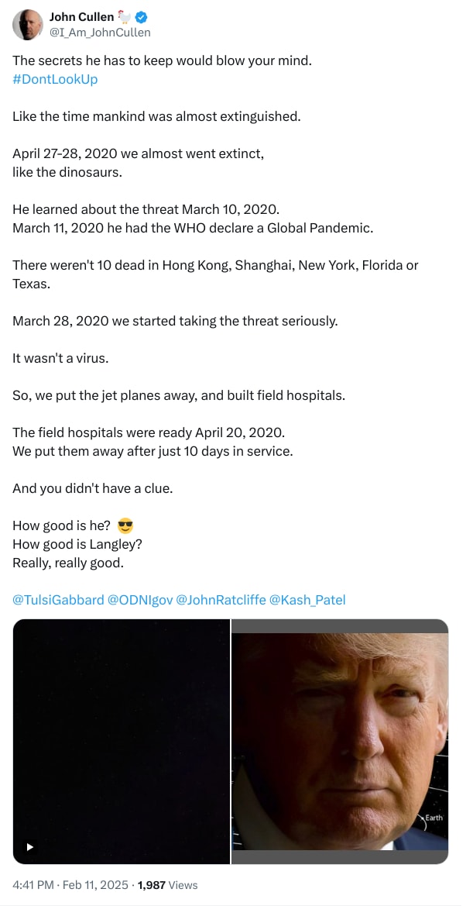View the 1,987 Views count
The height and width of the screenshot is (906, 473).
tap(167, 884)
